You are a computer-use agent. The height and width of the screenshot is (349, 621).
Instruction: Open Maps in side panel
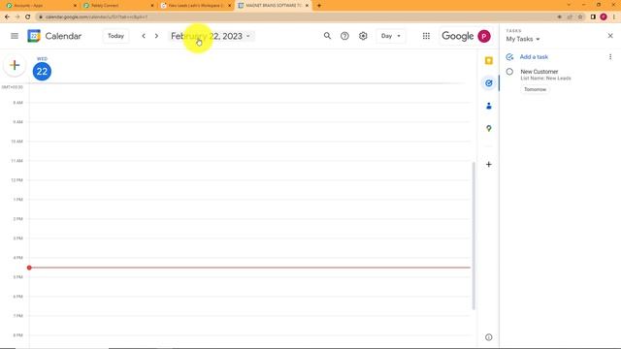489,128
